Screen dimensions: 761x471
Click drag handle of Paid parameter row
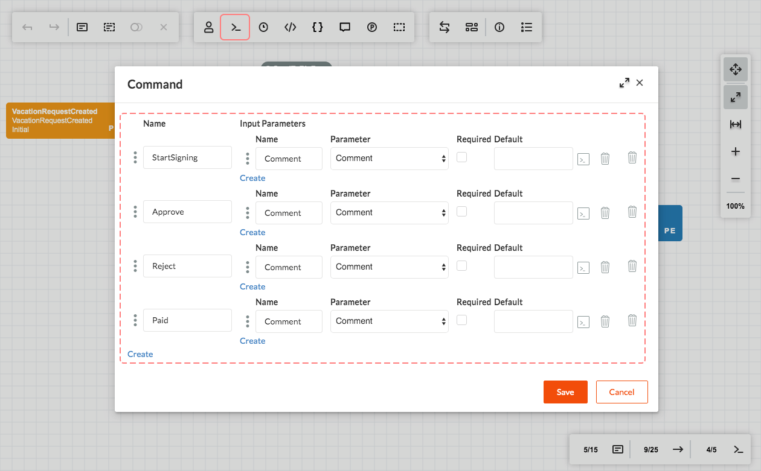248,321
